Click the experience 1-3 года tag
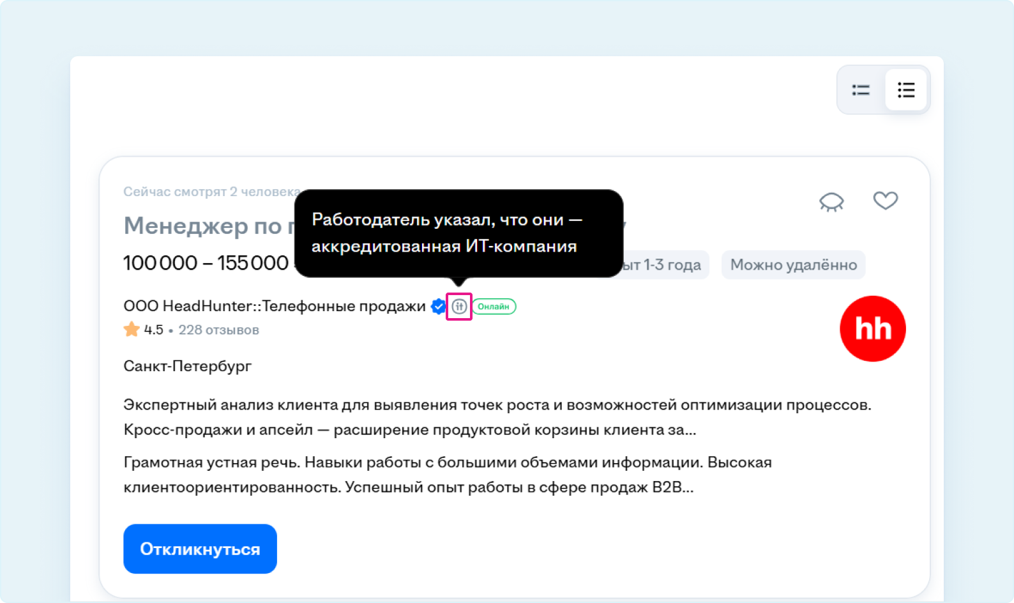Image resolution: width=1014 pixels, height=603 pixels. [x=664, y=265]
